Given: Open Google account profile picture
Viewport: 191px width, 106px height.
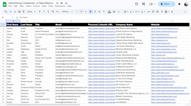Looking at the screenshot, I should 186,4.
